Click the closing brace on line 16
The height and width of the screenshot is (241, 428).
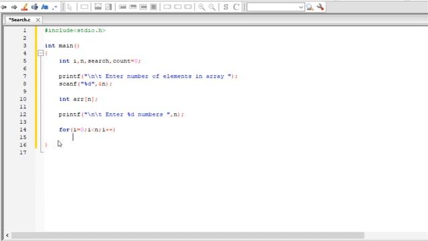[46, 145]
